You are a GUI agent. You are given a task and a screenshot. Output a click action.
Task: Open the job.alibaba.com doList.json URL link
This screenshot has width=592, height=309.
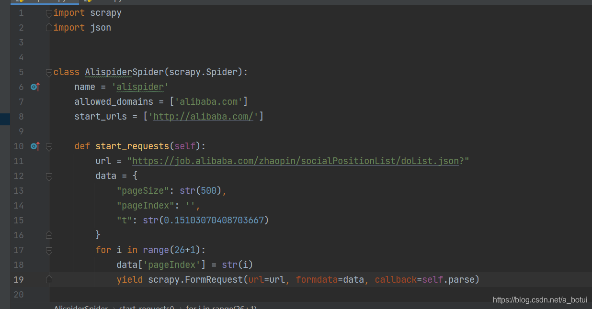click(296, 161)
